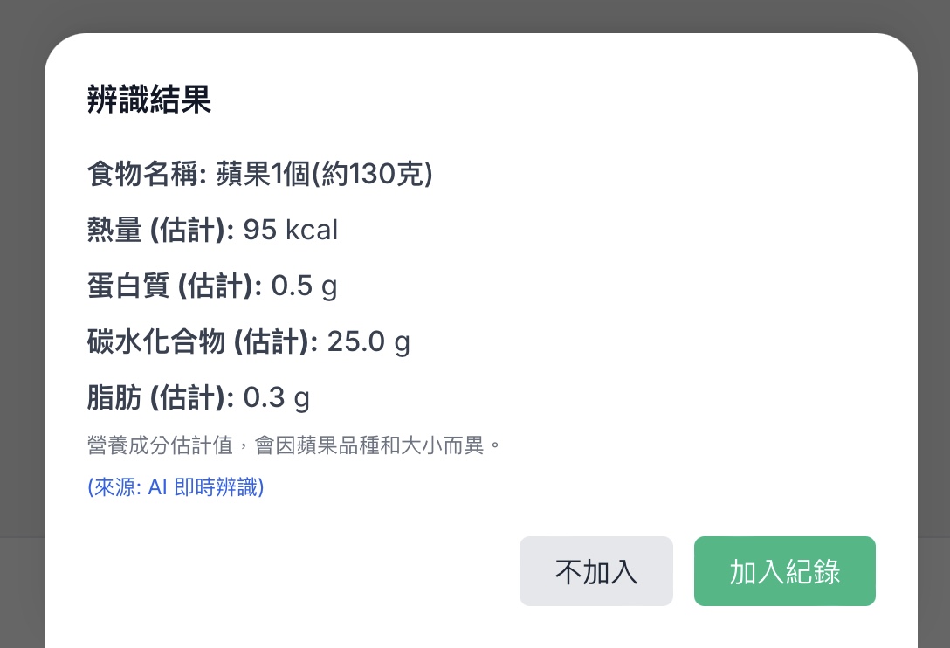Open the AI 即時辨識 source link
The image size is (950, 648).
point(175,487)
